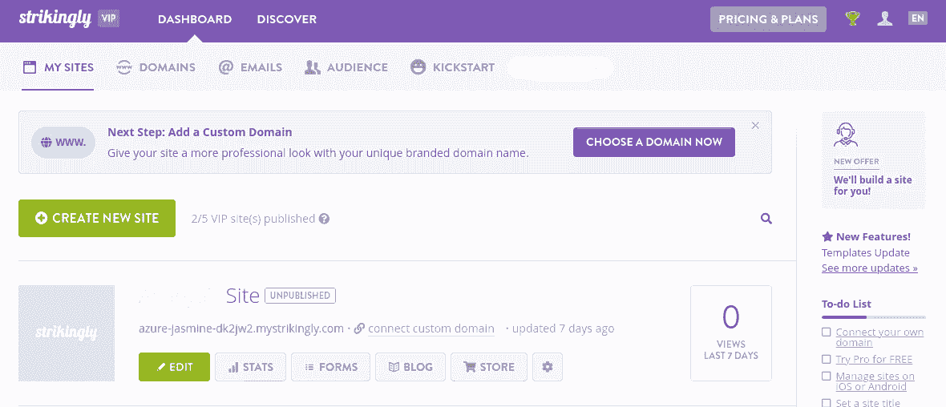946x407 pixels.
Task: Click '2/5 VIP site(s) published' text
Action: pos(253,218)
